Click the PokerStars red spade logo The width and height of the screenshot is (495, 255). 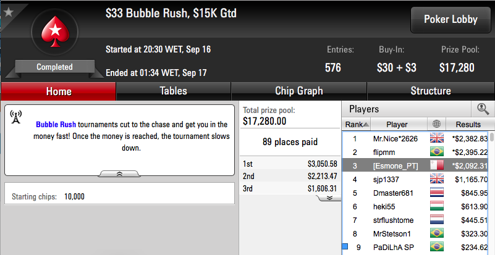[55, 32]
